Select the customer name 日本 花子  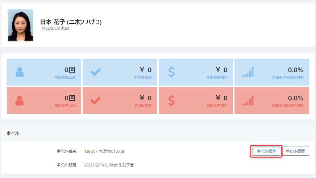pos(53,22)
